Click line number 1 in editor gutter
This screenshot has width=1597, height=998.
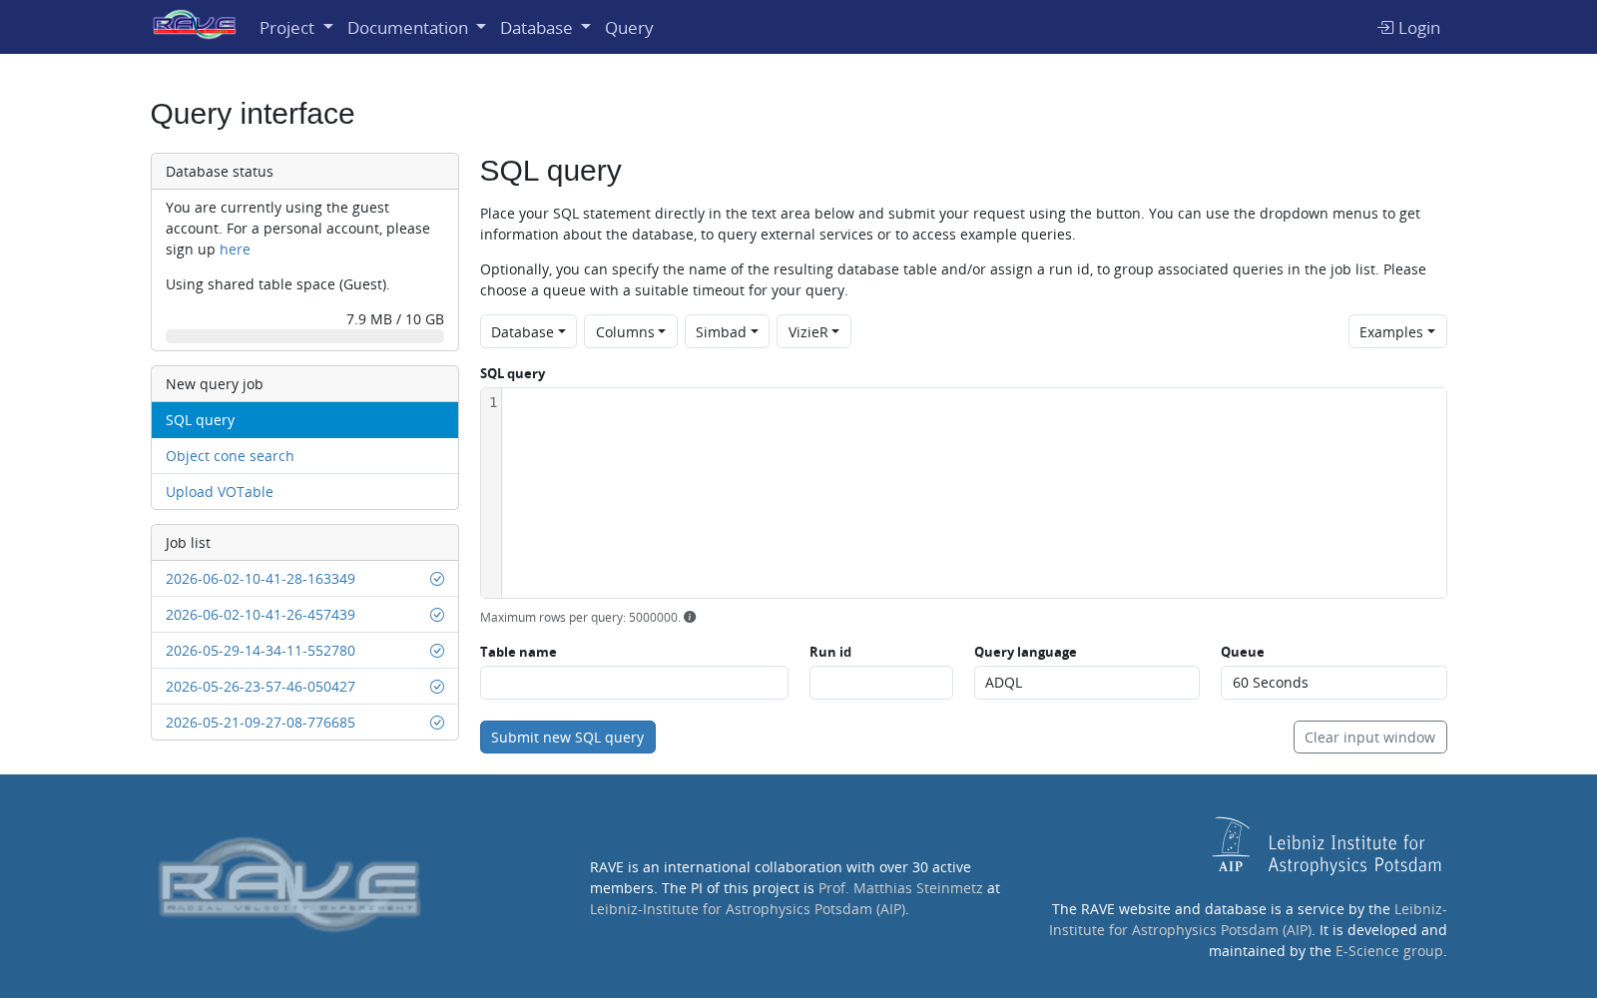point(493,402)
